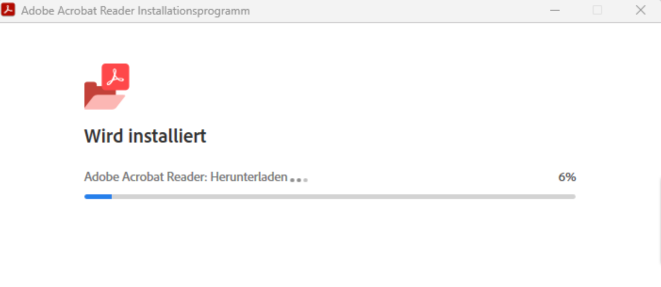Minimize the installer window
This screenshot has height=287, width=661.
tap(555, 10)
